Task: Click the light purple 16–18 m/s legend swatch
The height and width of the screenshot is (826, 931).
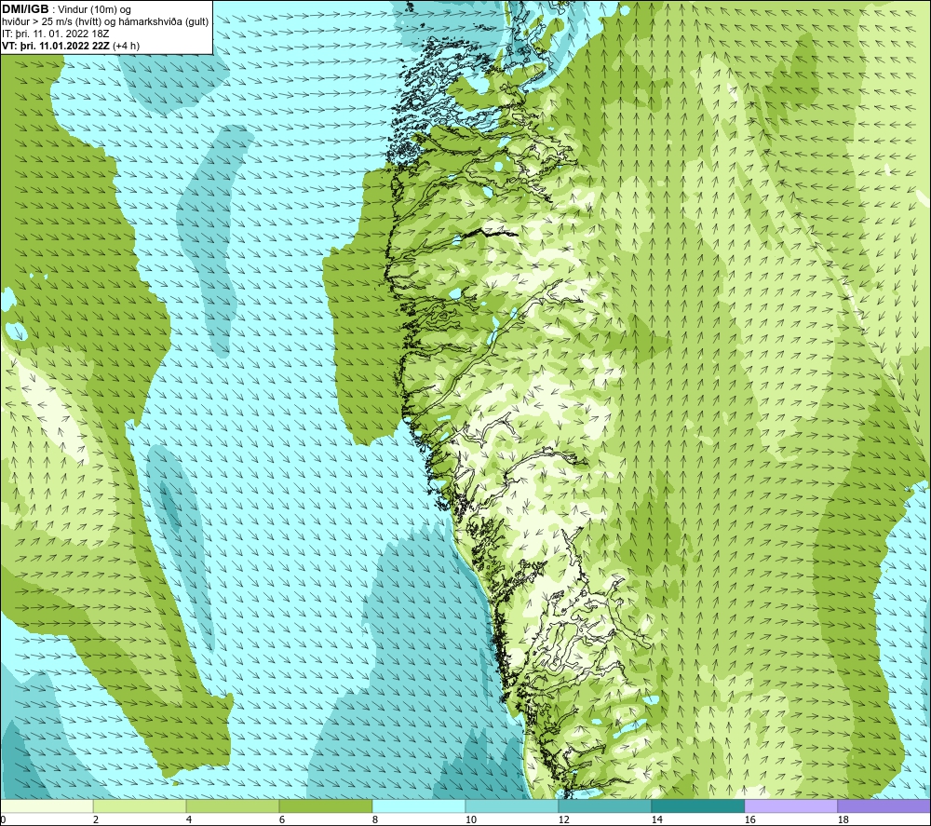Action: click(790, 806)
